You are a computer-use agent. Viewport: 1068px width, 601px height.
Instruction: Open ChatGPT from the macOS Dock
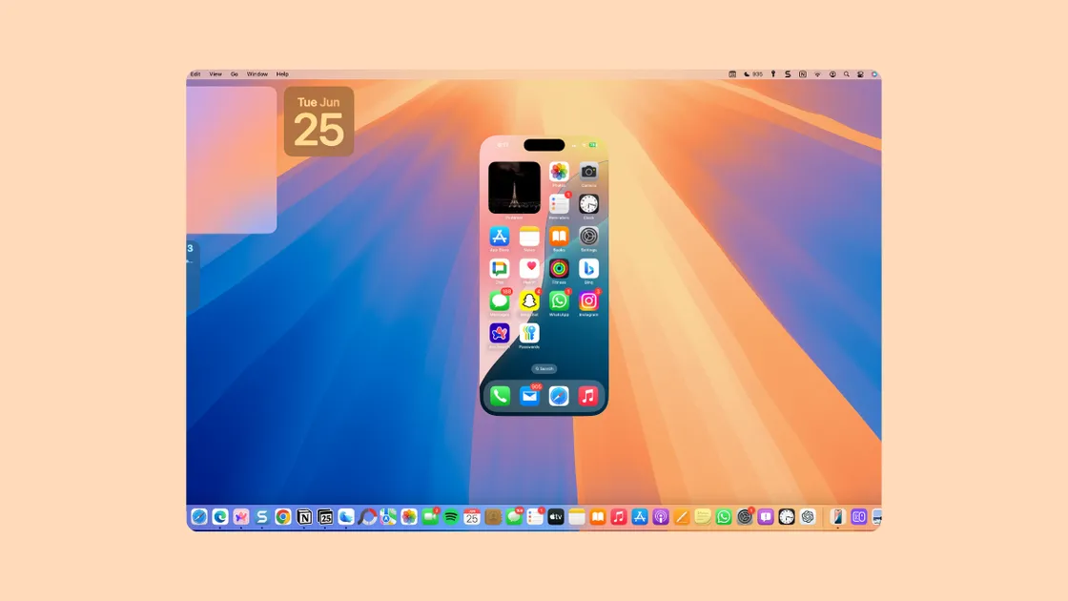tap(808, 517)
